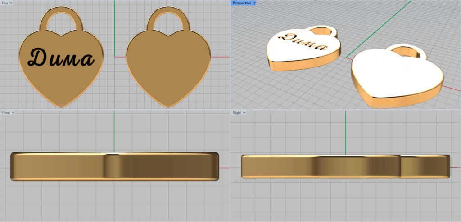Select the Perspective viewport title label
The image size is (461, 222).
(242, 3)
